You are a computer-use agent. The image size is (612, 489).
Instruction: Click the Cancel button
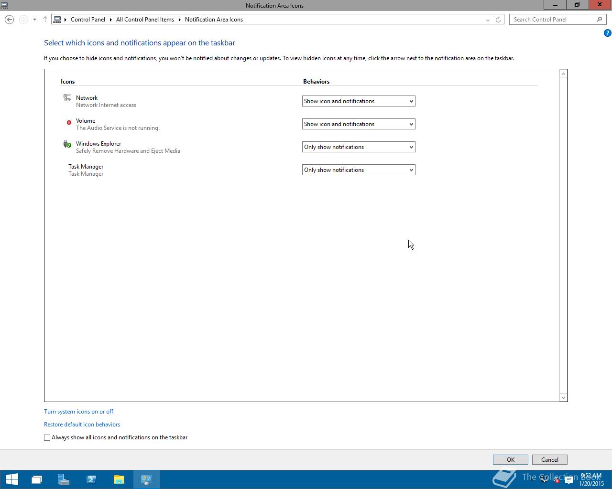550,460
